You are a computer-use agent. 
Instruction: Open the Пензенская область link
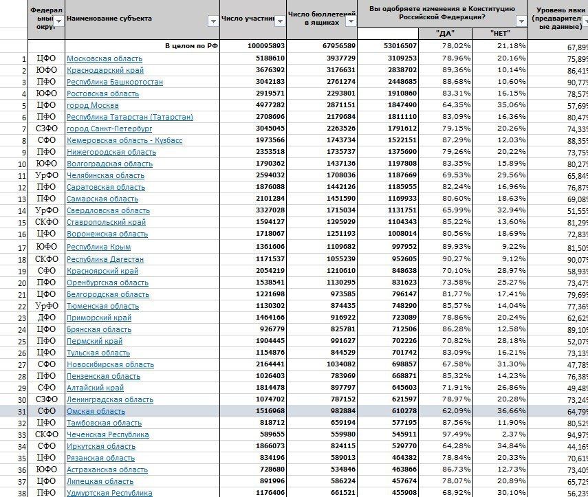(x=103, y=376)
